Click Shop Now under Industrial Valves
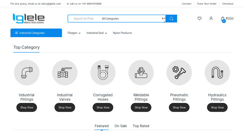Viewport: 244px width, 137px height. click(65, 107)
